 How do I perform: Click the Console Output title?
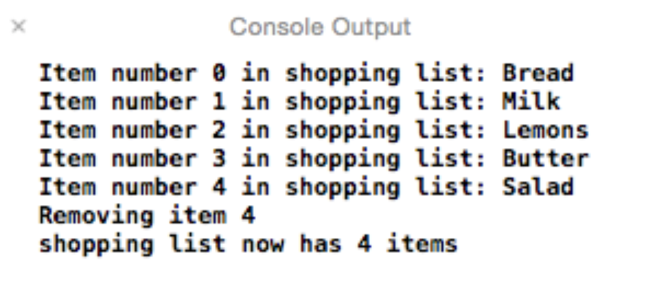(320, 27)
